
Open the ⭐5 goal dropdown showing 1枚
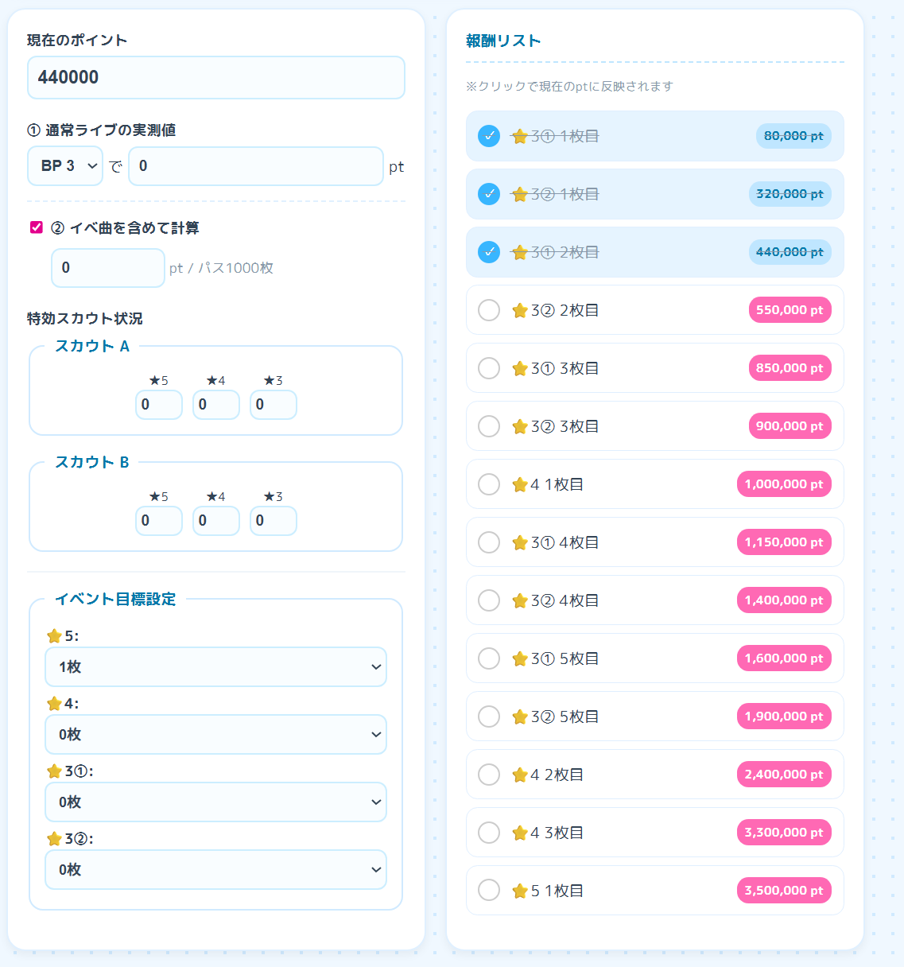coord(215,666)
